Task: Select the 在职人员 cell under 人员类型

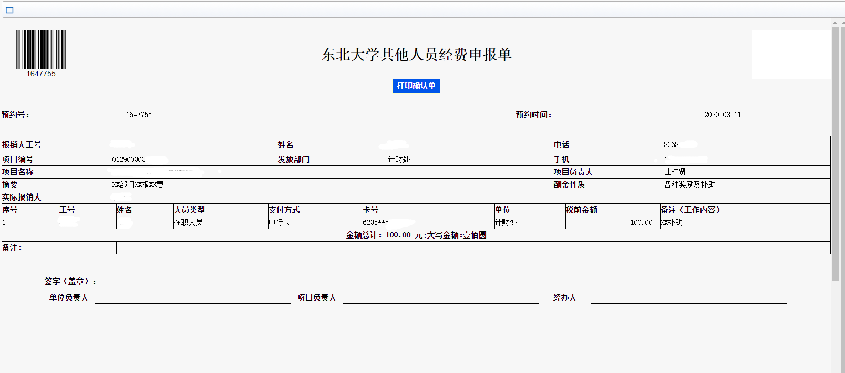Action: 188,222
